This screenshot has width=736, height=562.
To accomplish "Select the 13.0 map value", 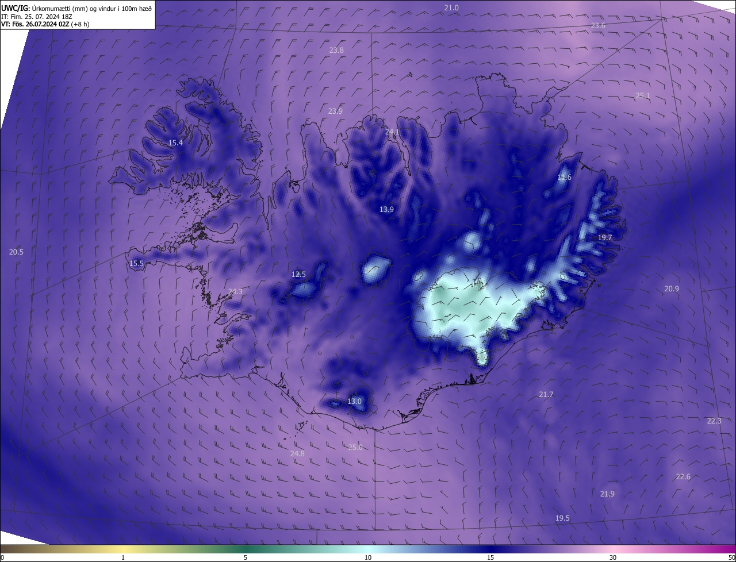I will pos(355,402).
